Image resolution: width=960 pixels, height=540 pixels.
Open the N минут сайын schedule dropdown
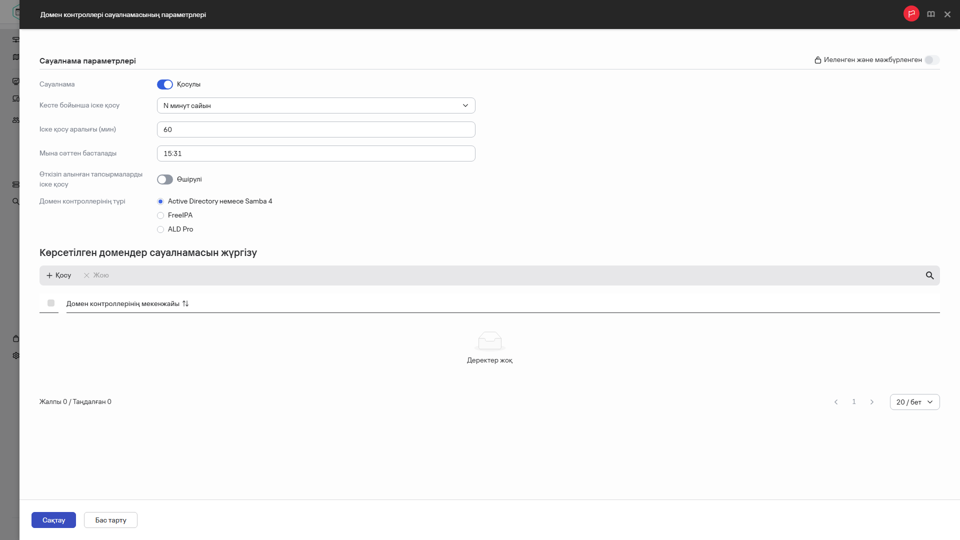click(x=315, y=105)
